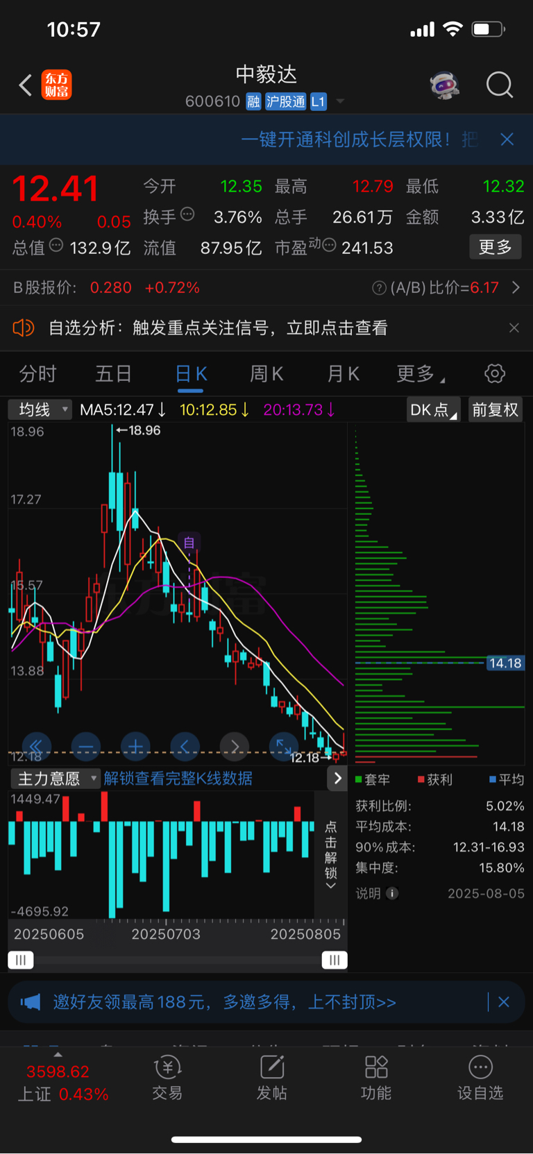Screen dimensions: 533x1154
Task: Tap the 市盈 info circle icon
Action: click(329, 245)
